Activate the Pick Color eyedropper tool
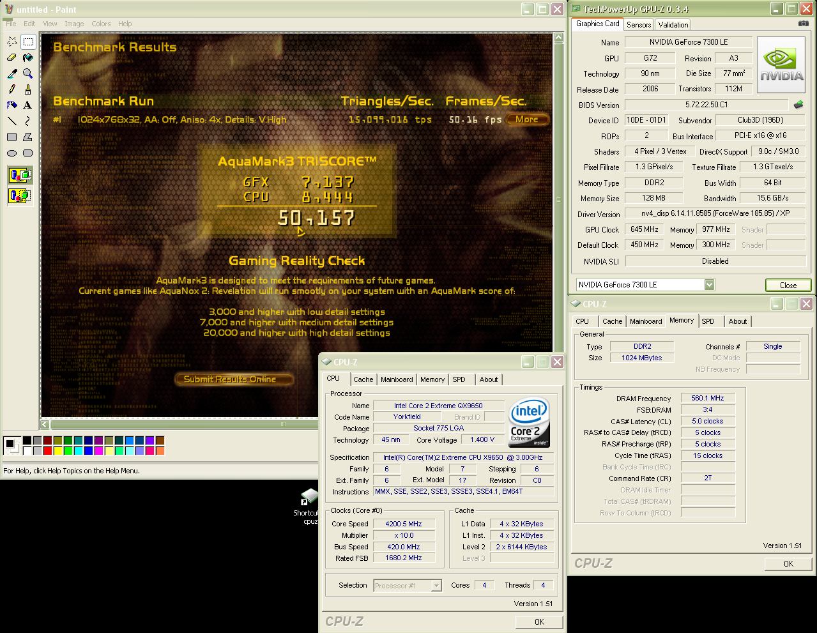This screenshot has height=633, width=817. pos(12,74)
